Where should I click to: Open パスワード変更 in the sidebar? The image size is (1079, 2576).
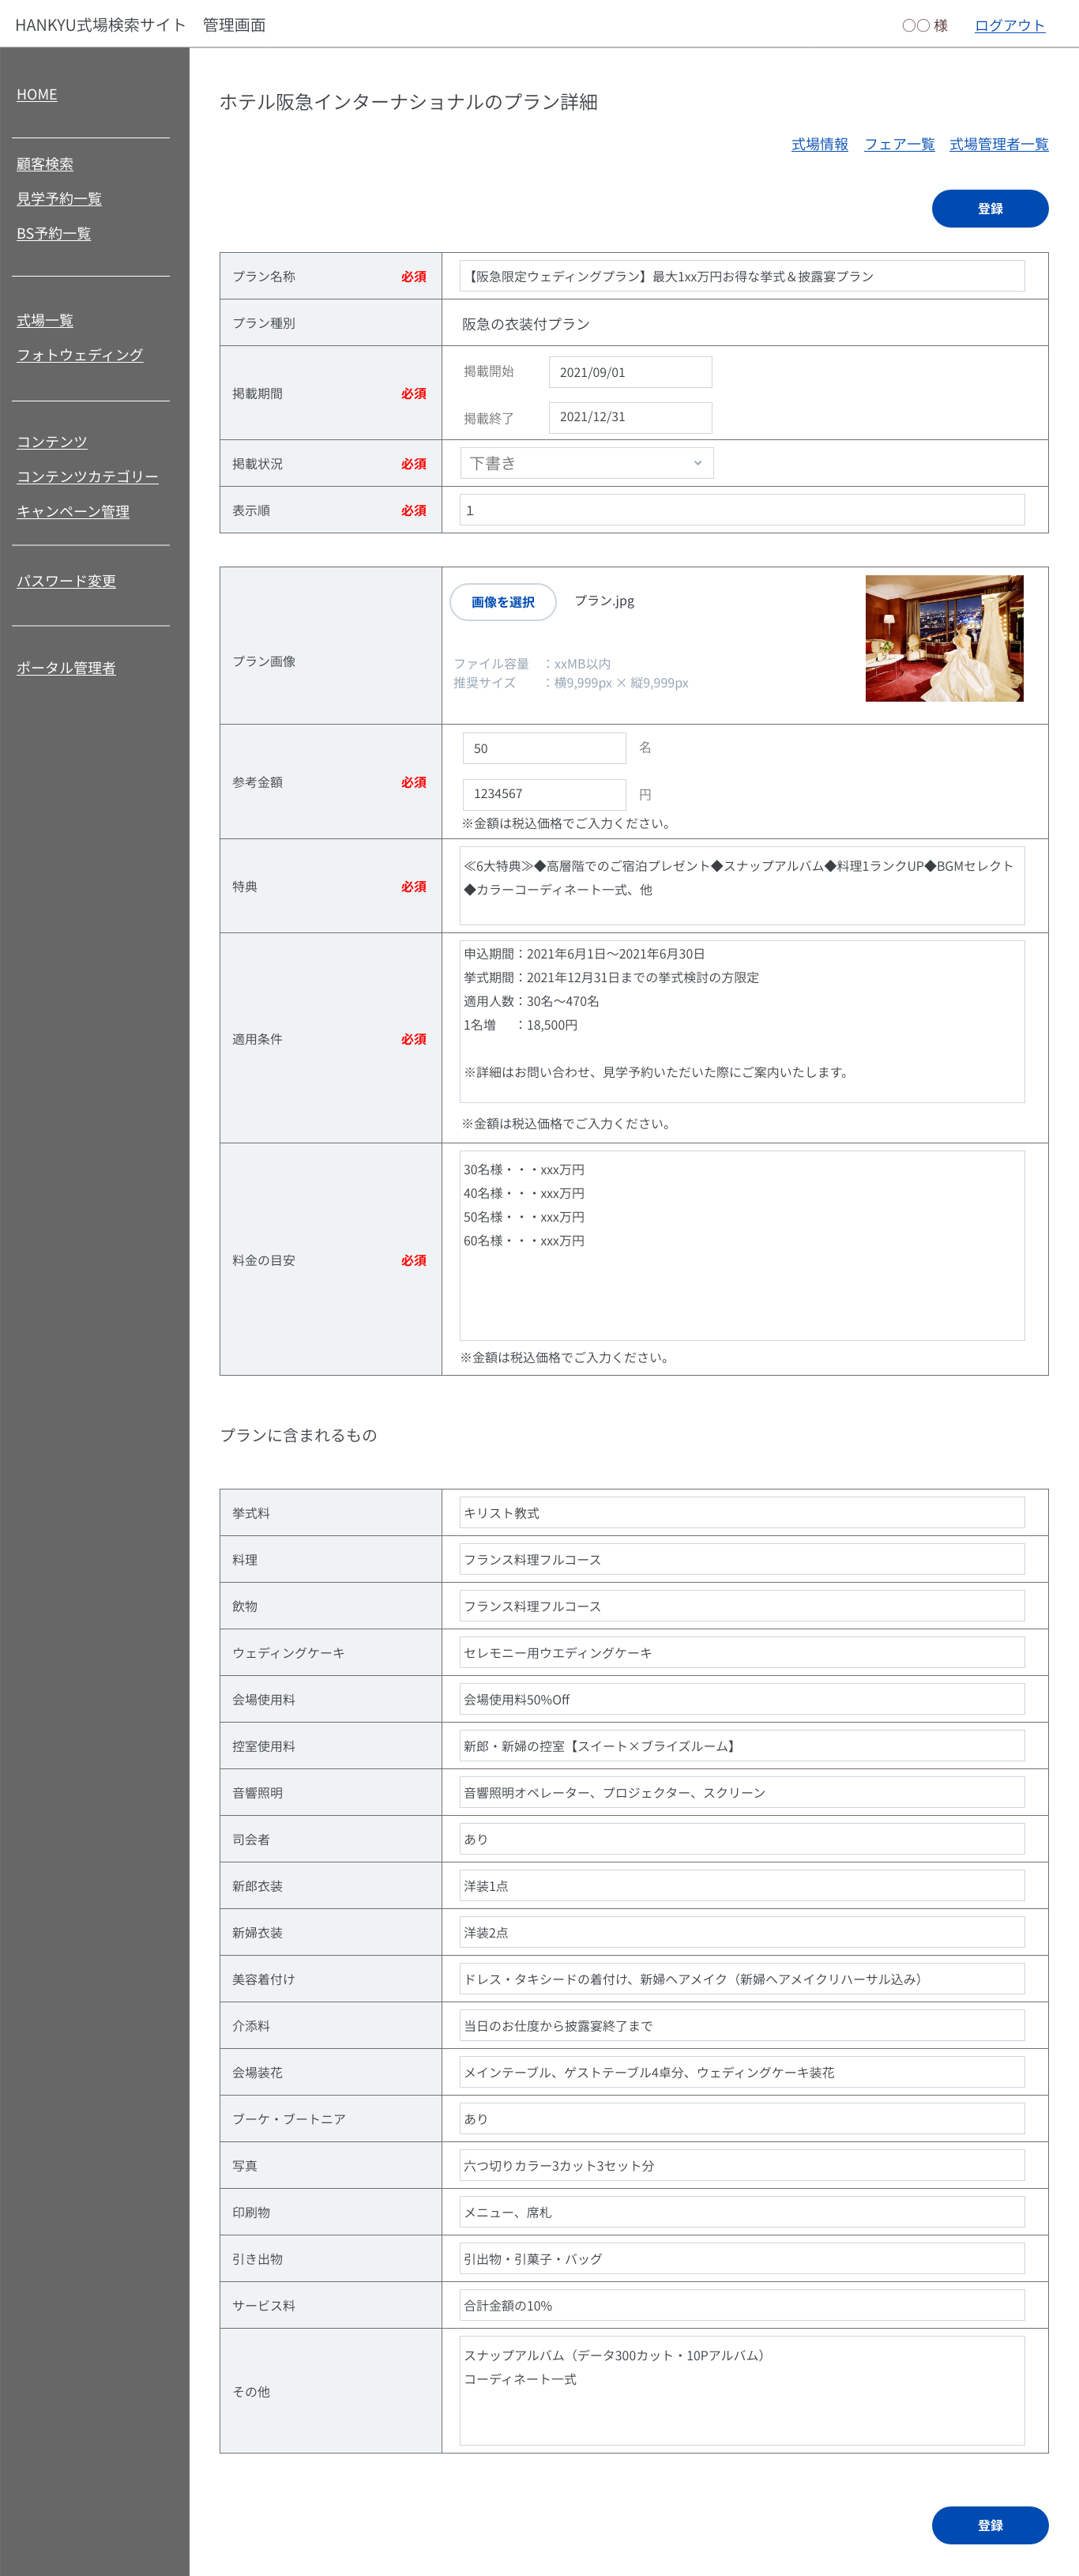[66, 581]
